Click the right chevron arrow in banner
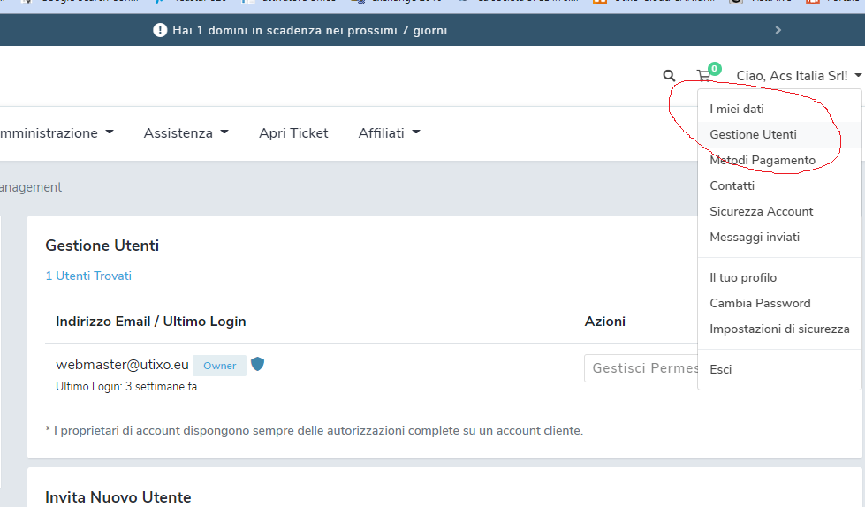This screenshot has height=507, width=865. click(778, 30)
